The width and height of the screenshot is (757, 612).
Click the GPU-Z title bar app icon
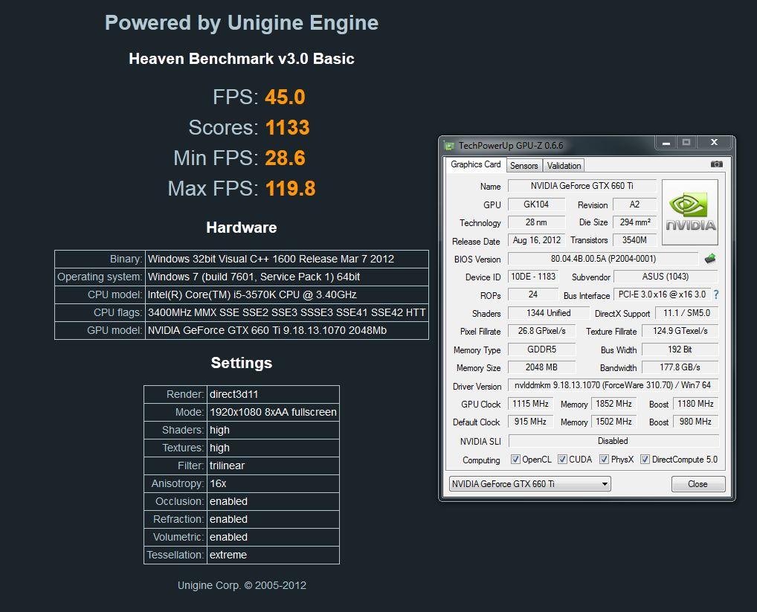[449, 145]
